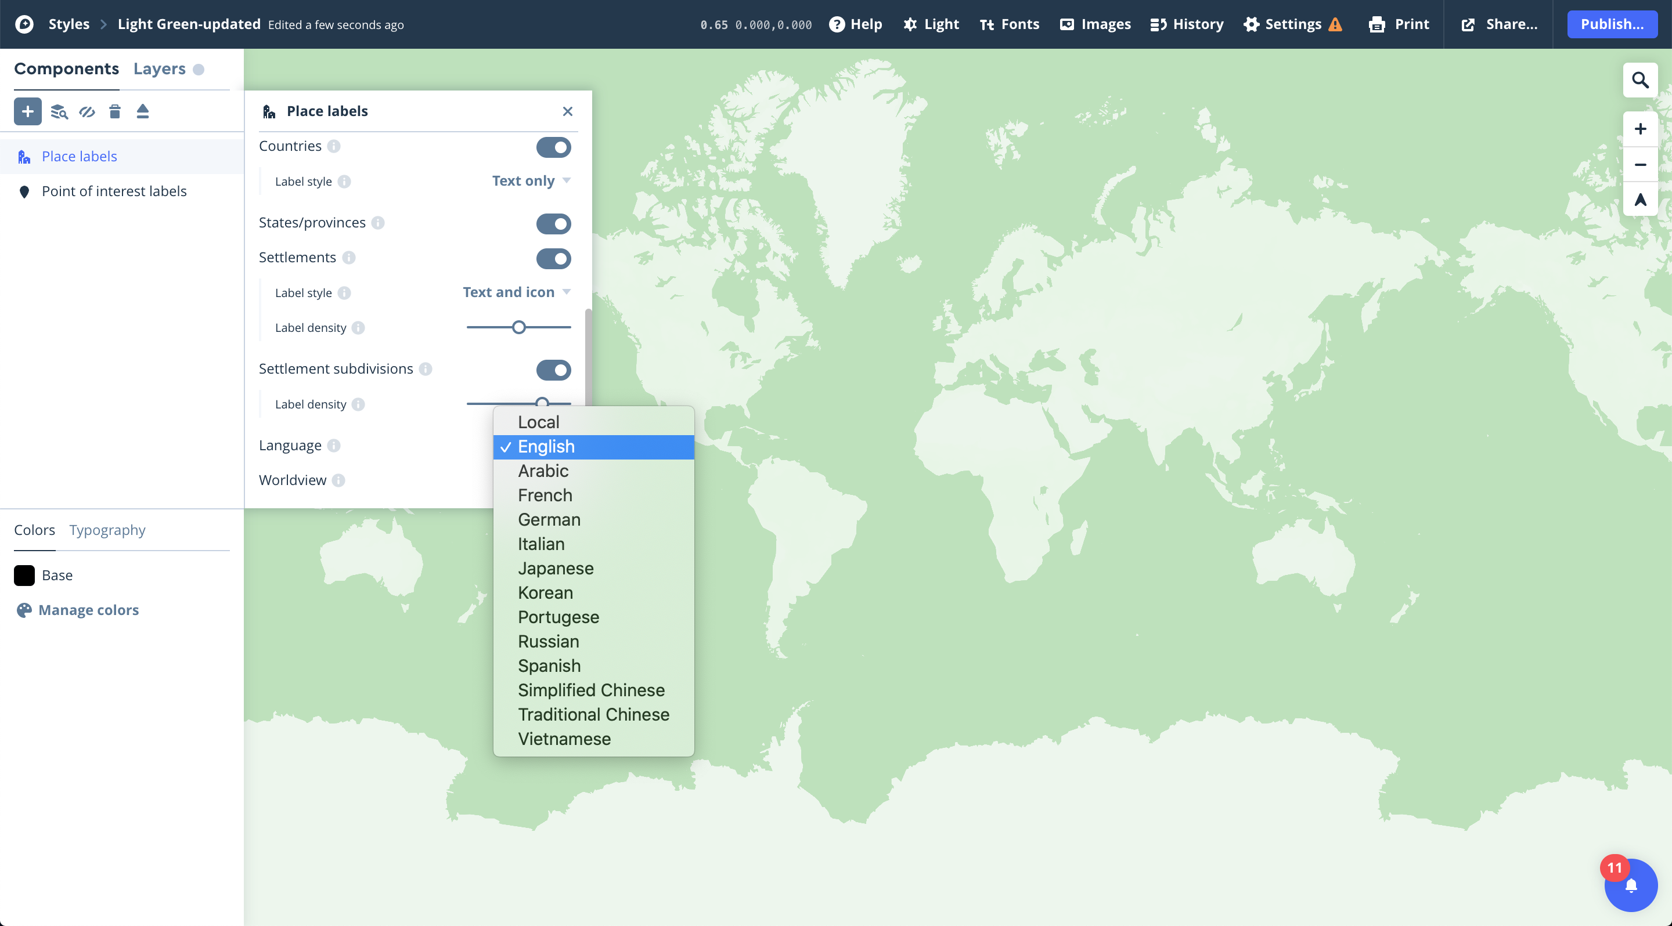
Task: Disable the Countries place labels
Action: click(x=554, y=147)
